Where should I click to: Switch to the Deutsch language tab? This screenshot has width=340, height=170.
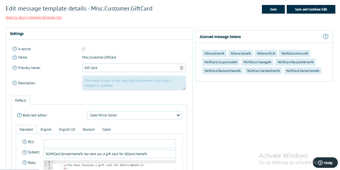[x=89, y=129]
